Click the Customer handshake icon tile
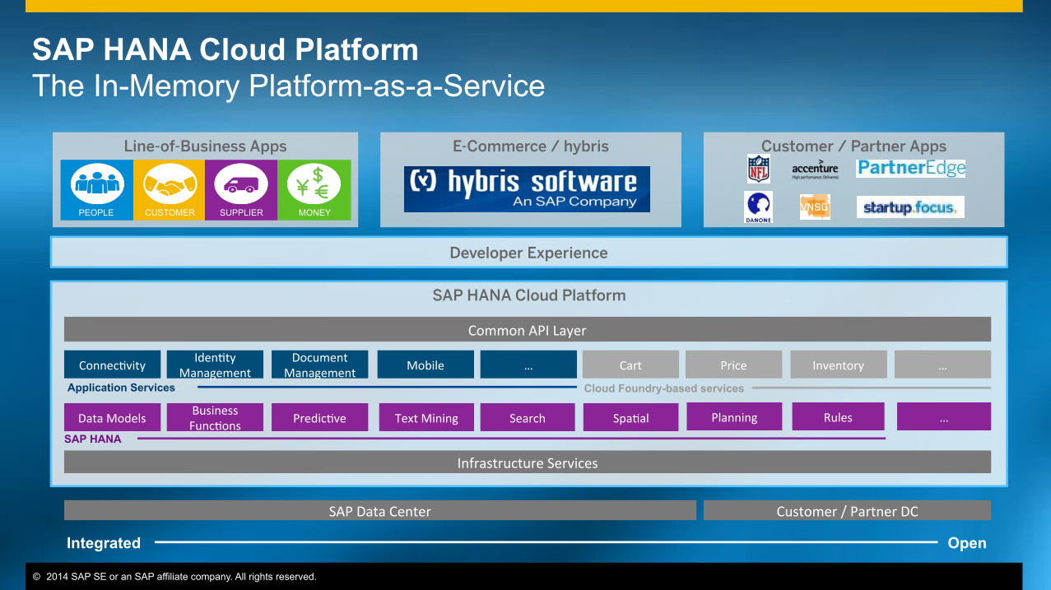Image resolution: width=1051 pixels, height=590 pixels. pos(170,190)
